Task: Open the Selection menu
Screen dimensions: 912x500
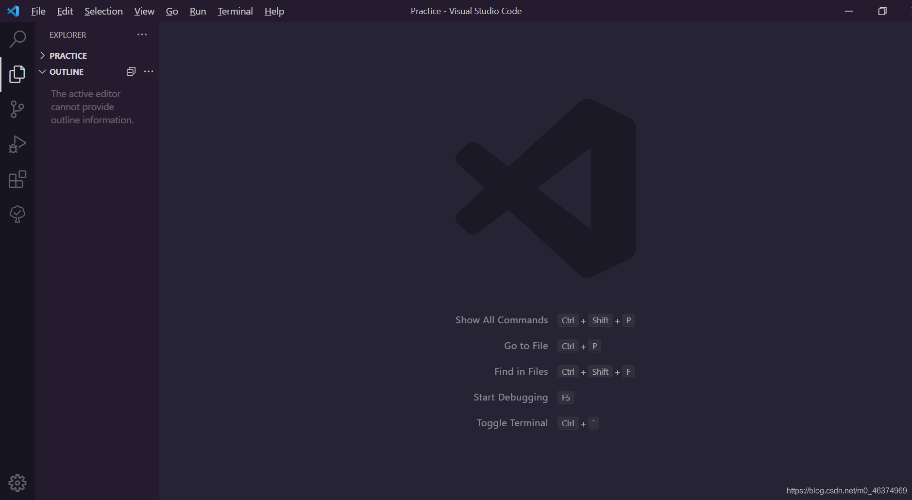Action: 104,11
